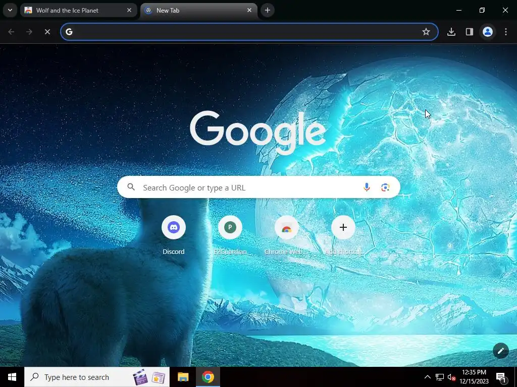
Task: Open the network status tray icon
Action: click(440, 377)
